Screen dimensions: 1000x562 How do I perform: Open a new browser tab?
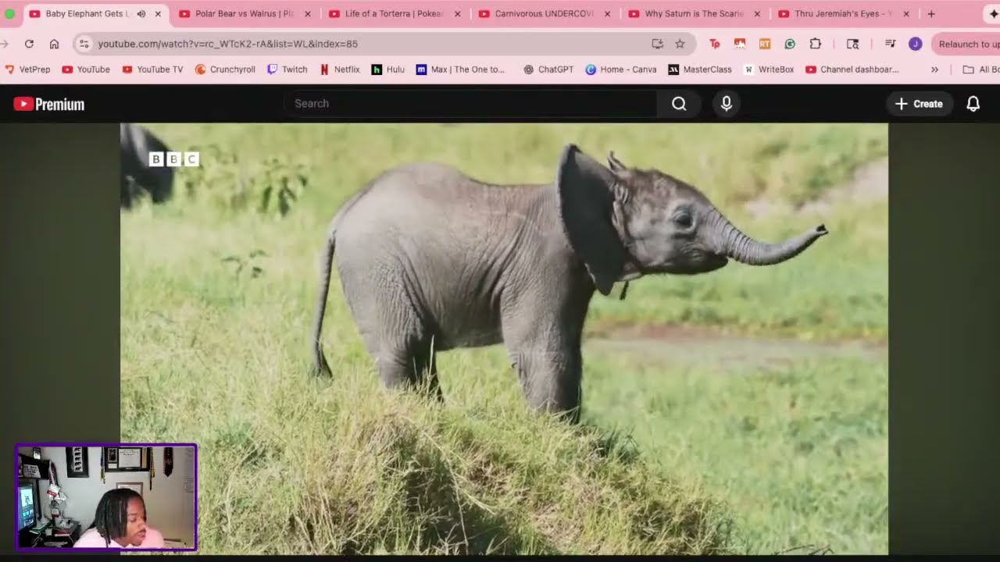coord(930,14)
